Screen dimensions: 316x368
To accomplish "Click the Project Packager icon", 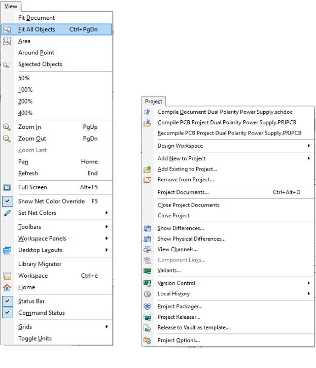I will (x=147, y=307).
